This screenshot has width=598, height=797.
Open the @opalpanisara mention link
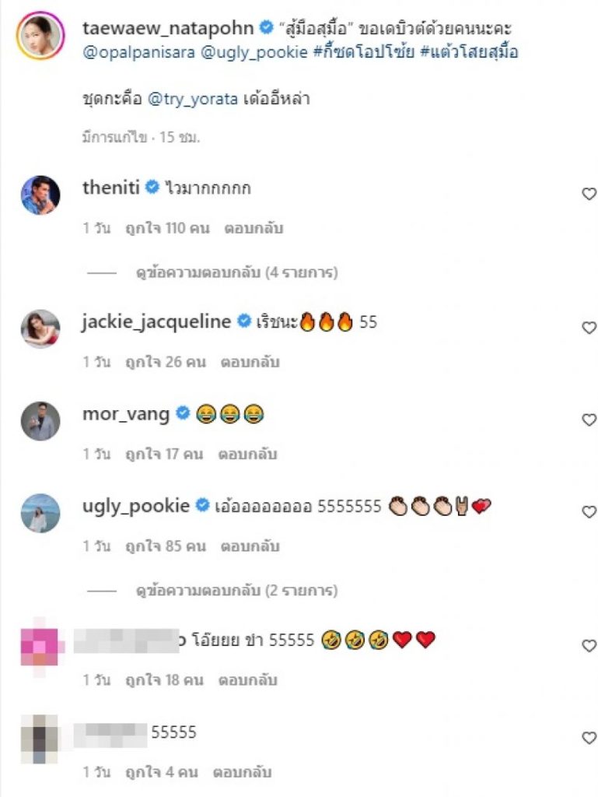pyautogui.click(x=138, y=52)
